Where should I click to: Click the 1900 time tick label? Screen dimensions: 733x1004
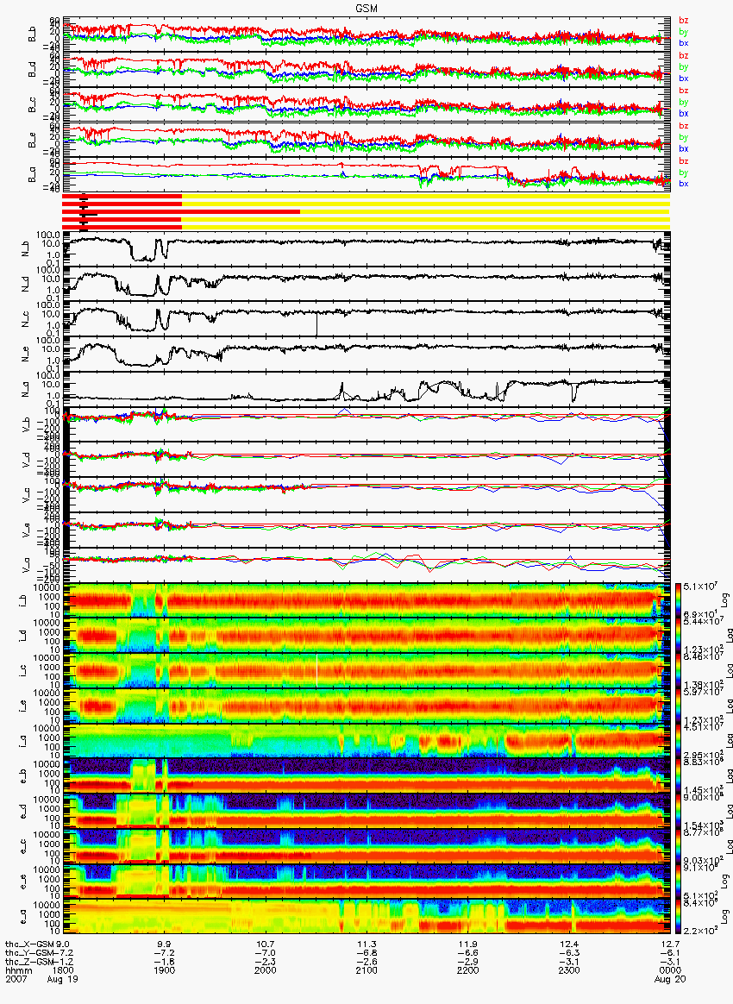point(165,970)
